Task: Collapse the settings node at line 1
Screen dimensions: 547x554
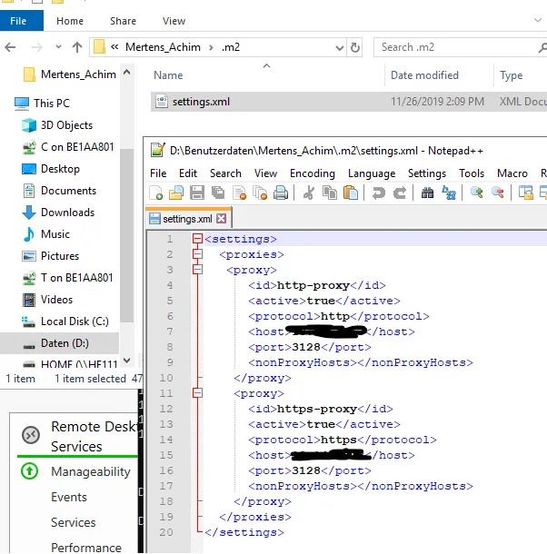Action: pyautogui.click(x=197, y=239)
